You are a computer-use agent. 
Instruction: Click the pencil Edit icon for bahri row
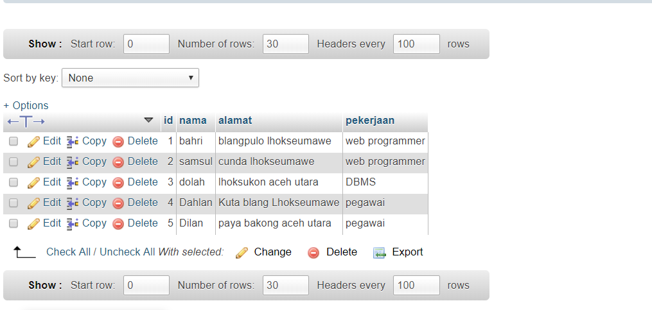[33, 141]
